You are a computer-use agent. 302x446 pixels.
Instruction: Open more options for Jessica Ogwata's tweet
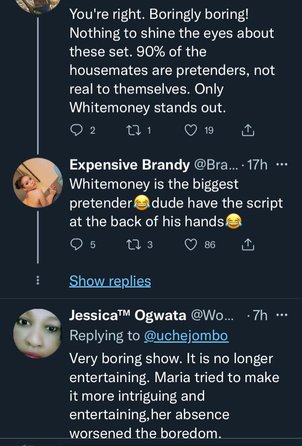coord(281,316)
